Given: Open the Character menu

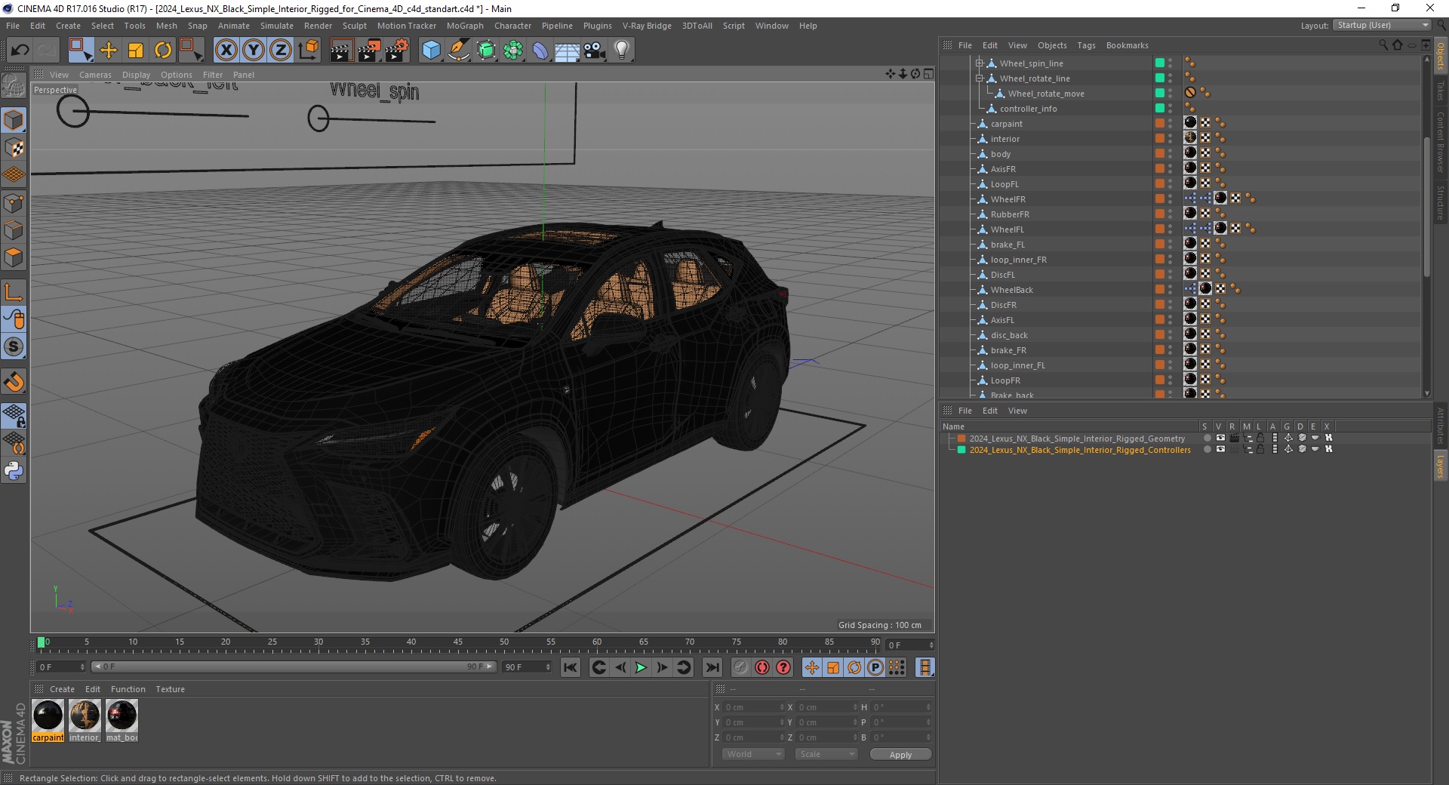Looking at the screenshot, I should tap(512, 26).
